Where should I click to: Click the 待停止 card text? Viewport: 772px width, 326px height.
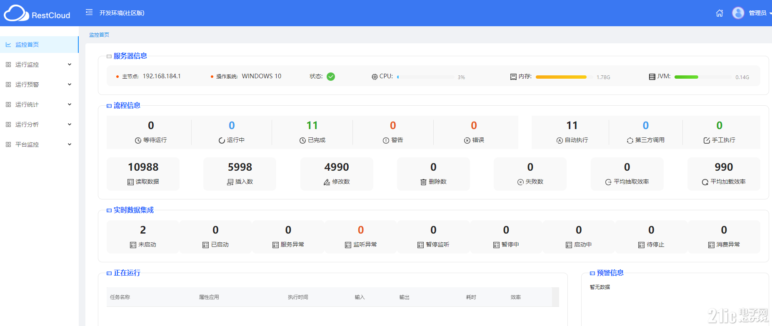tap(655, 244)
